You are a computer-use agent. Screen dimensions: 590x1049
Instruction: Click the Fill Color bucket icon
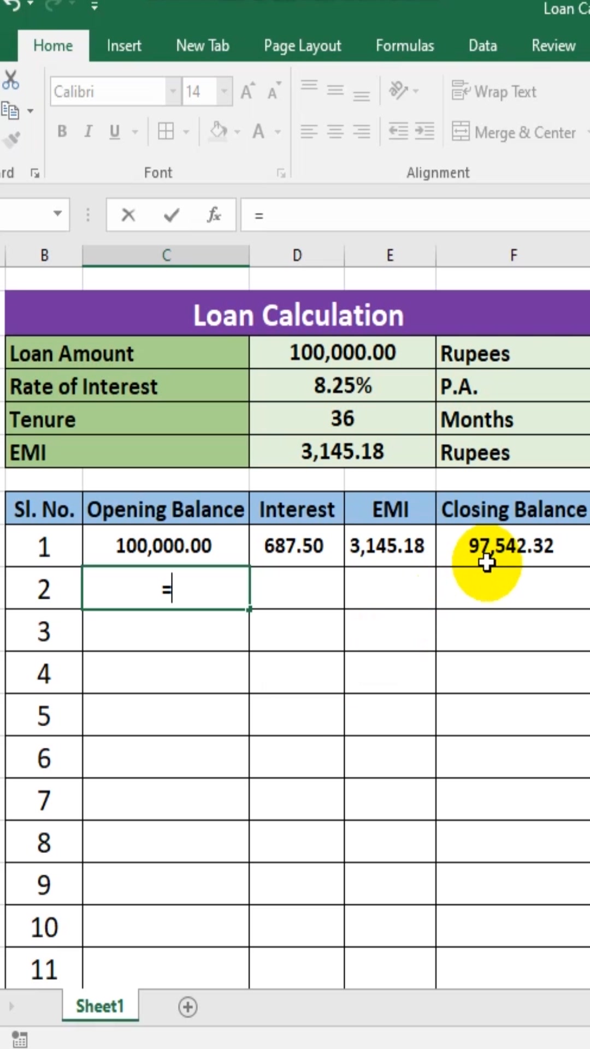click(x=219, y=131)
